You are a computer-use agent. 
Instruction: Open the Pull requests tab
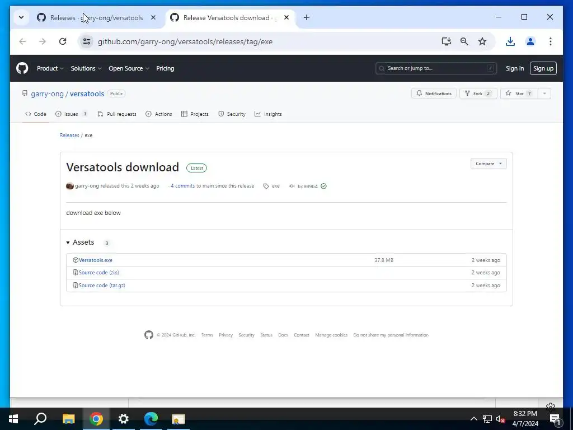[117, 114]
